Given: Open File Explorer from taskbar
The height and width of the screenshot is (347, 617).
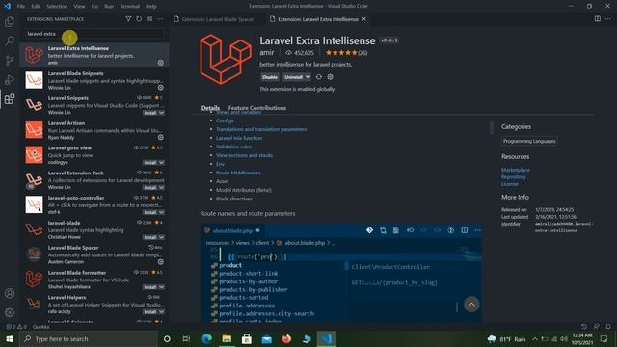Looking at the screenshot, I should point(227,338).
